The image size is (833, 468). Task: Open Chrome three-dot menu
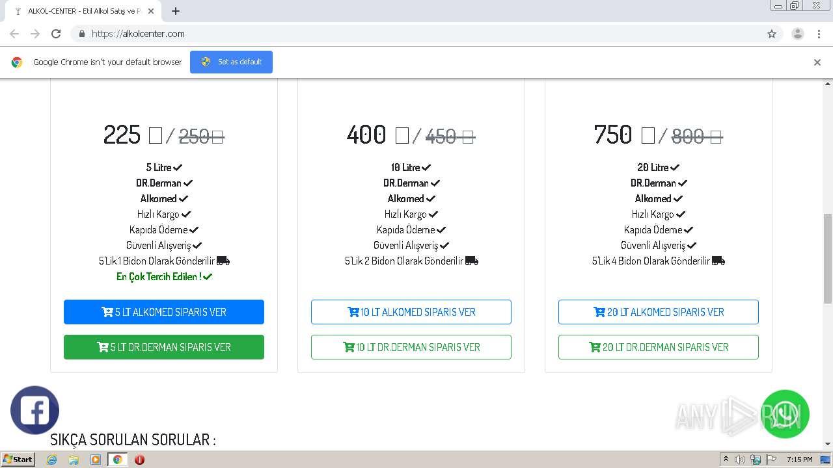[819, 34]
